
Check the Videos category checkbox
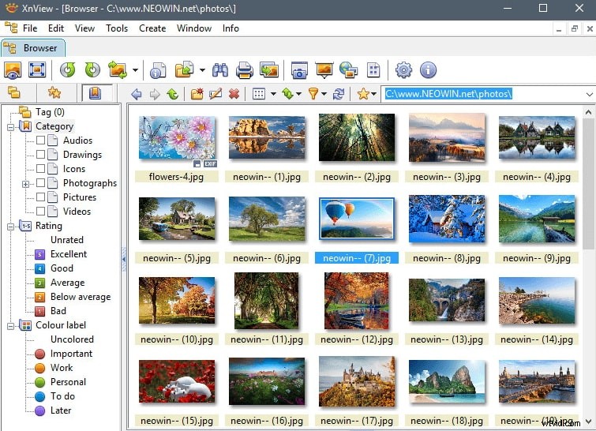click(41, 211)
